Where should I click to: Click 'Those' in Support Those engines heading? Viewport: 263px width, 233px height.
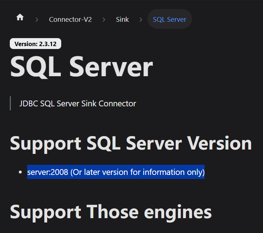click(112, 212)
